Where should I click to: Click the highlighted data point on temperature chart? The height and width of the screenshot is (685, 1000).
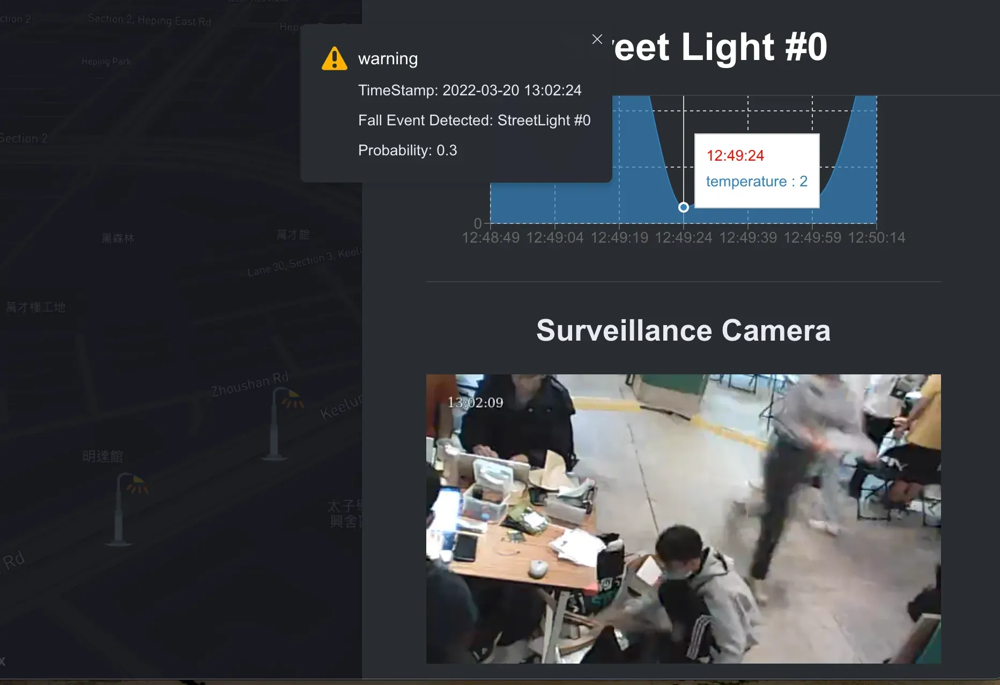click(x=683, y=207)
